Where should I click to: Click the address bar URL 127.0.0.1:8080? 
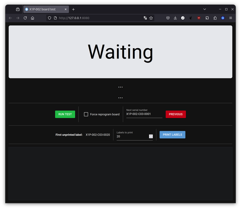(74, 18)
